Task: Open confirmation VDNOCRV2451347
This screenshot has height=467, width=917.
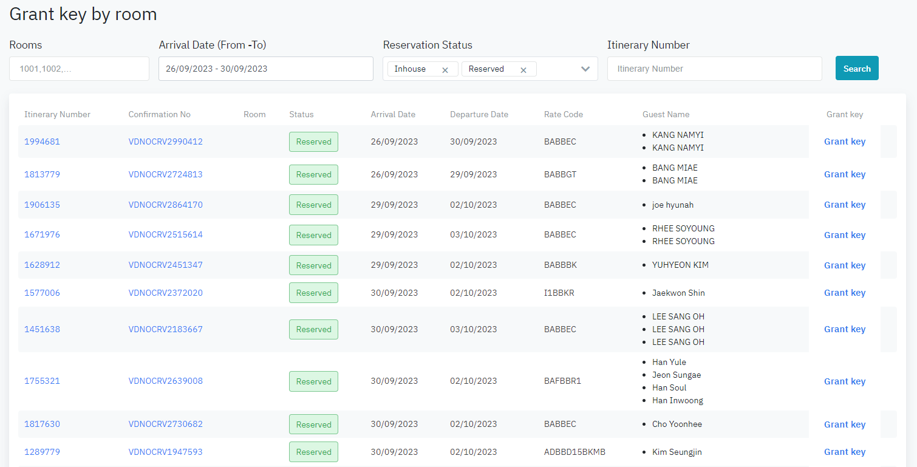Action: click(x=165, y=265)
